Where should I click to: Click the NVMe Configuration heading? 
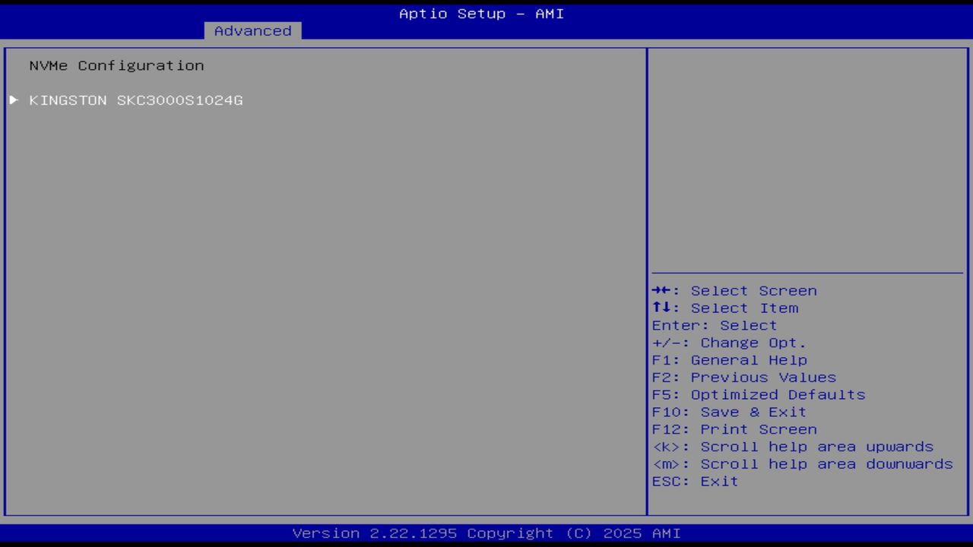pos(116,65)
